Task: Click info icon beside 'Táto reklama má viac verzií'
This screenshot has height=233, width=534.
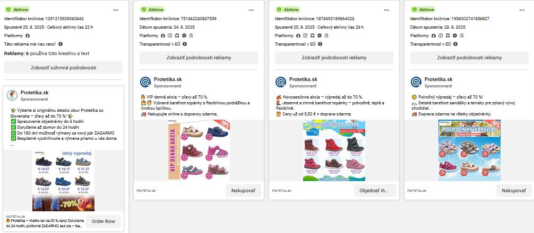Action: click(x=61, y=44)
